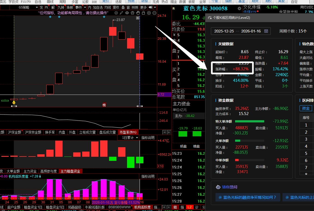Click the 竞价 button in top bar

pyautogui.click(x=106, y=1)
